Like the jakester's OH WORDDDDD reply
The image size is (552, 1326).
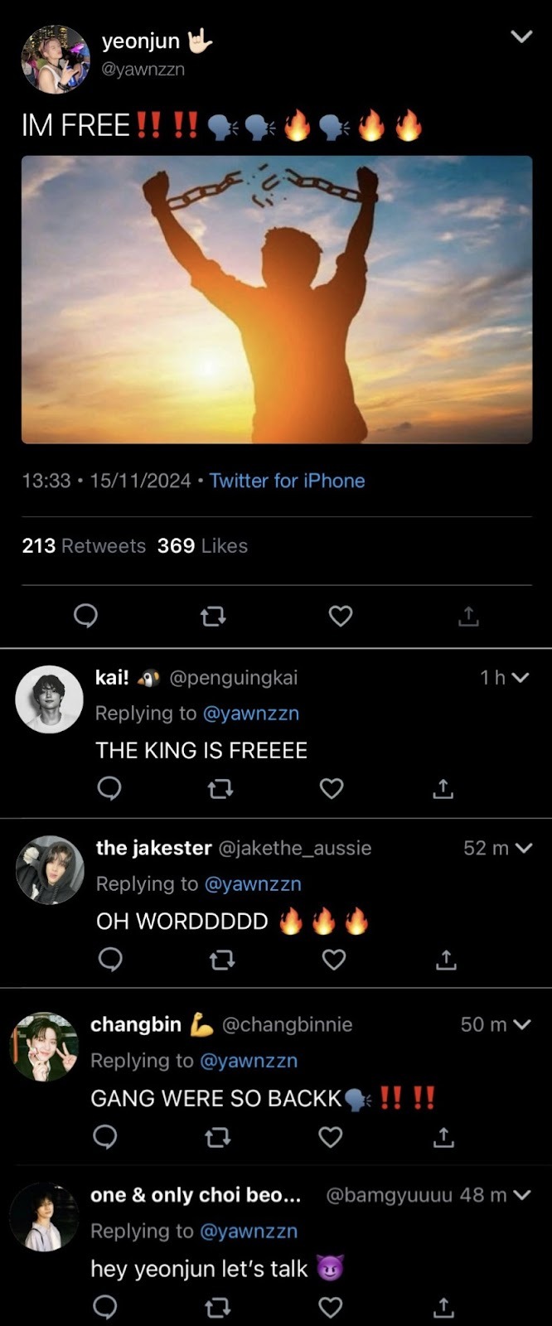click(x=333, y=960)
